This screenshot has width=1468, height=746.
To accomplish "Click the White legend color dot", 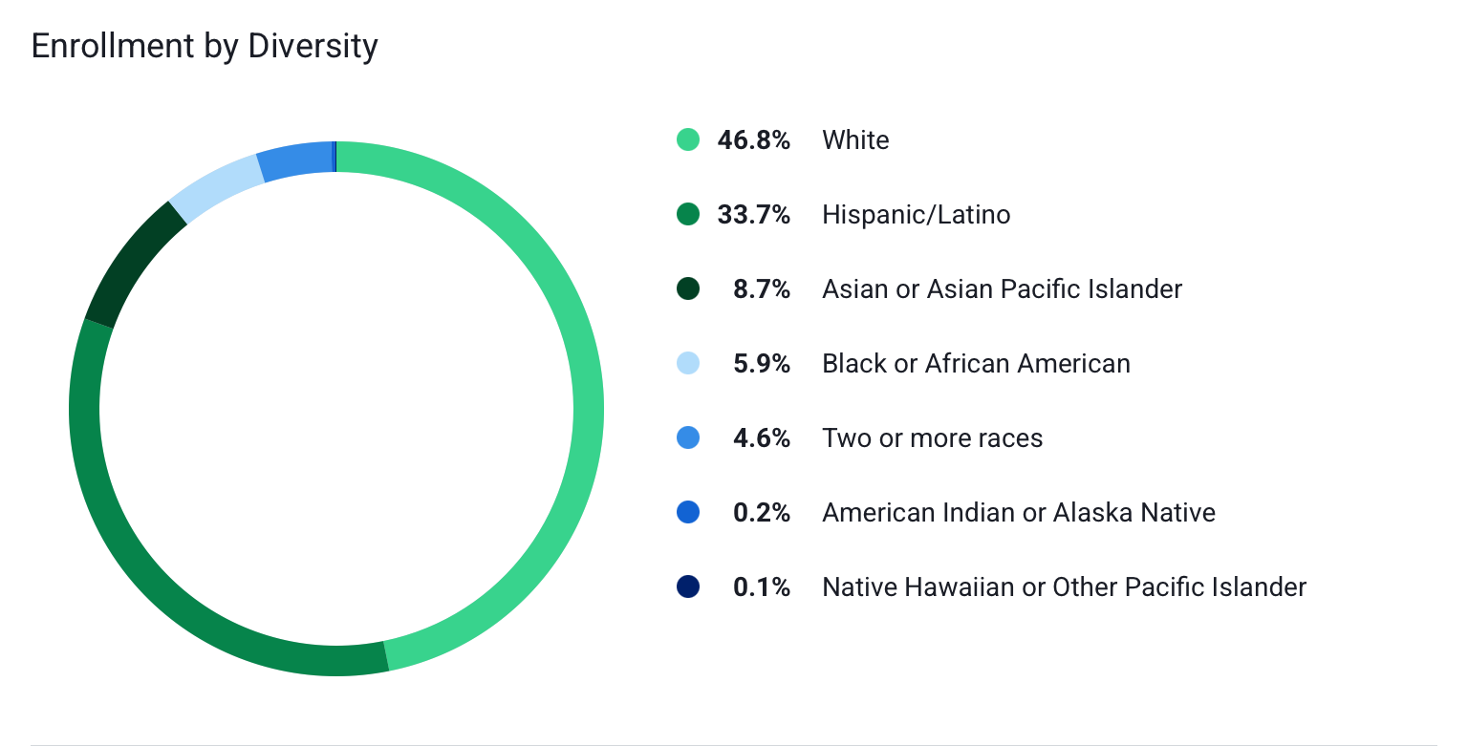I will [x=688, y=139].
